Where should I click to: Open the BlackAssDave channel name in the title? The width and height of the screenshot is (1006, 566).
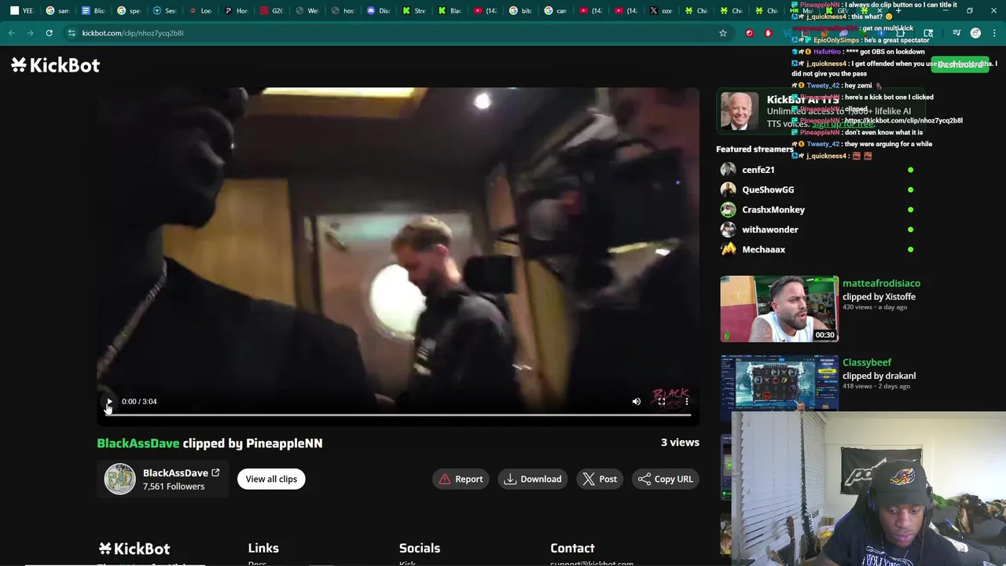click(x=138, y=443)
